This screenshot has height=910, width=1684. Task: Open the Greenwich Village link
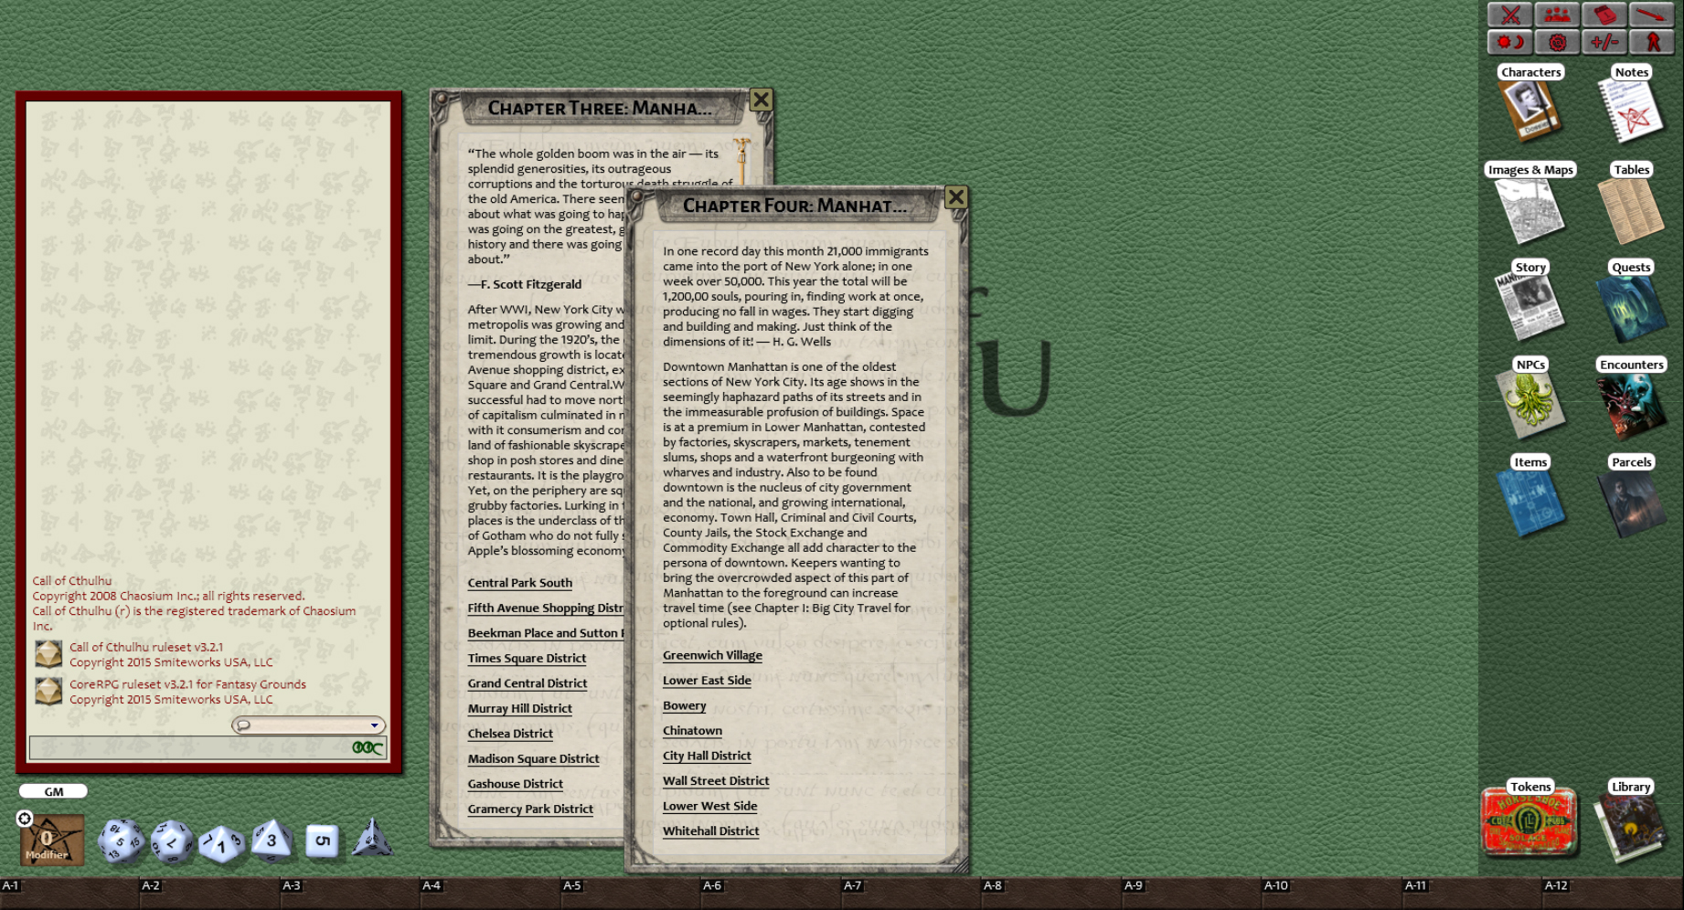712,655
